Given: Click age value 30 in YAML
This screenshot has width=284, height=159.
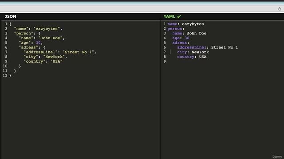Looking at the screenshot, I should (x=187, y=38).
